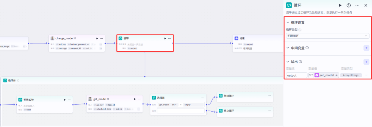Viewport: 372px width, 127px height.
Task: Expand hidden variables on leftmost start node
Action: (24, 47)
